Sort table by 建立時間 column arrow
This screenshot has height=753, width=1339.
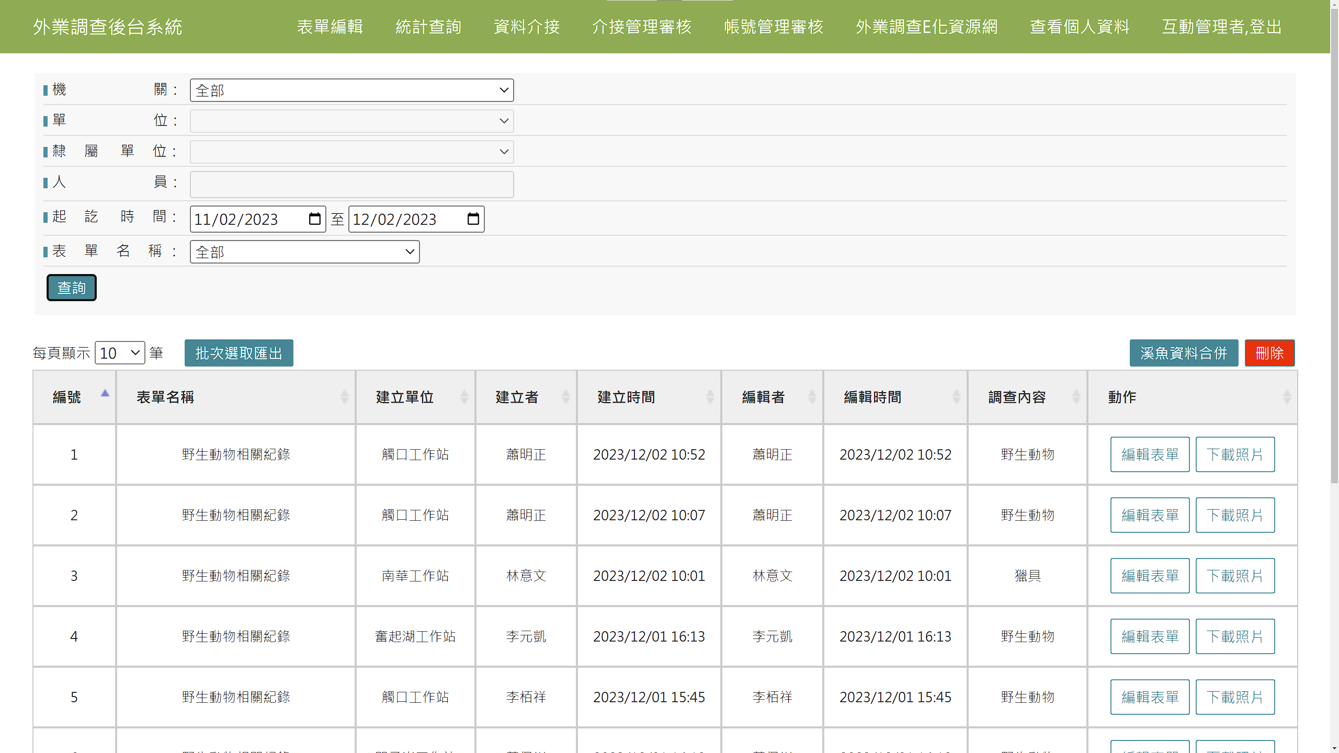(x=709, y=397)
